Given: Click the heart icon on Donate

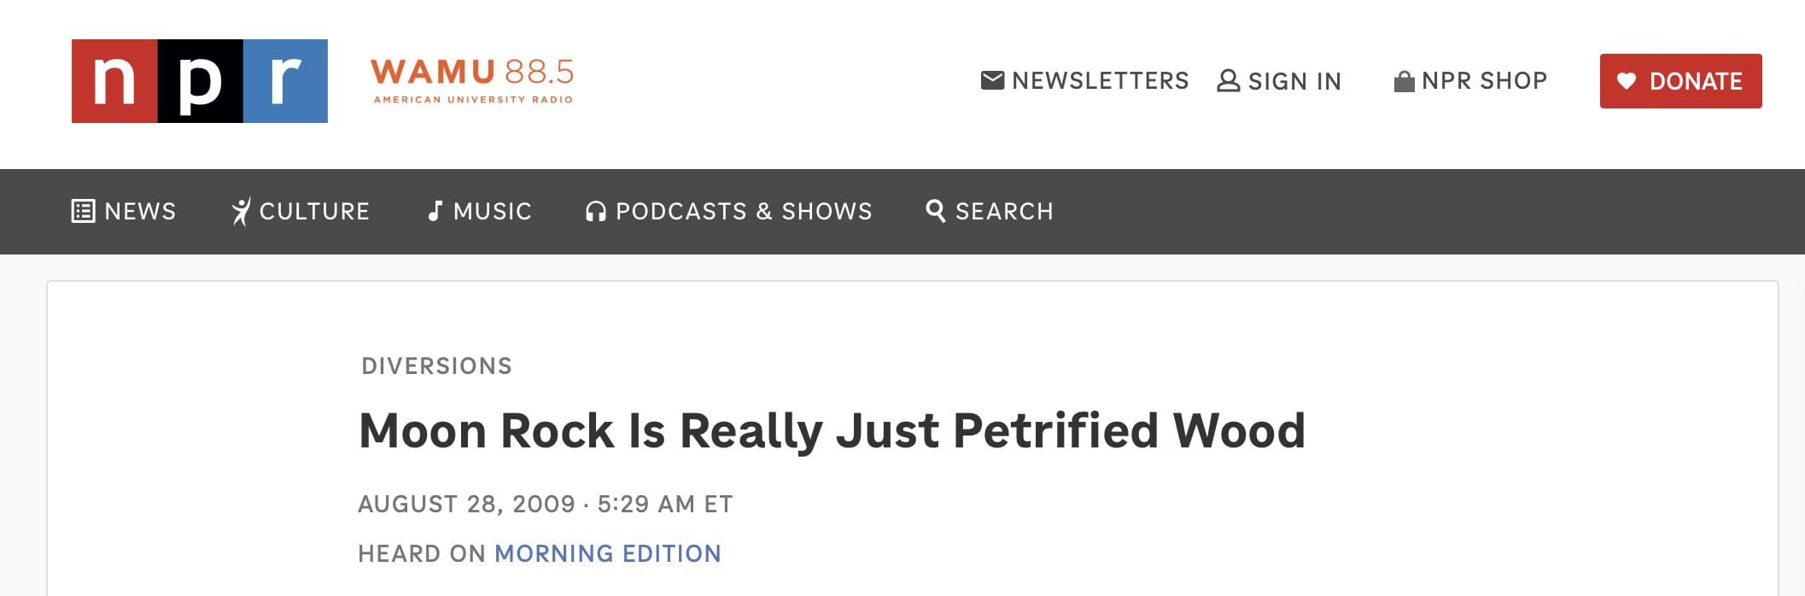Looking at the screenshot, I should pos(1626,81).
